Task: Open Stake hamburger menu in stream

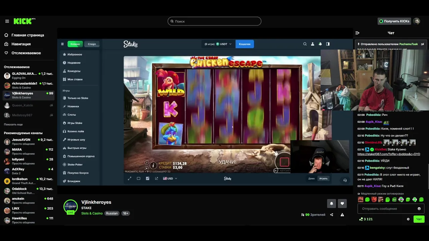Action: coord(62,44)
